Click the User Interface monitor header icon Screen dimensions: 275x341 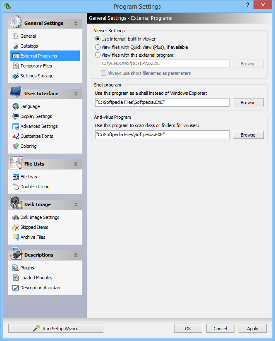pyautogui.click(x=16, y=92)
